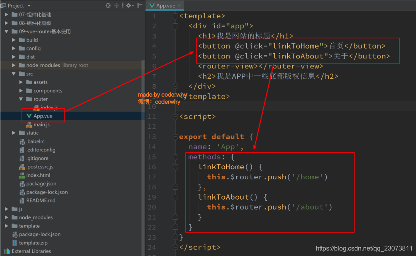Click the Vue icon beside App.vue in tree

click(x=29, y=116)
